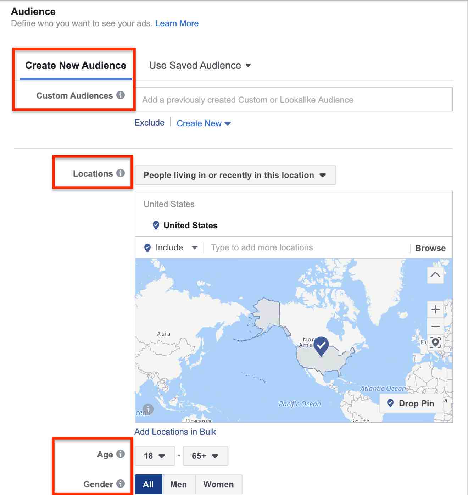Zoom out on the map
Screen dimensions: 468x495
pyautogui.click(x=435, y=326)
